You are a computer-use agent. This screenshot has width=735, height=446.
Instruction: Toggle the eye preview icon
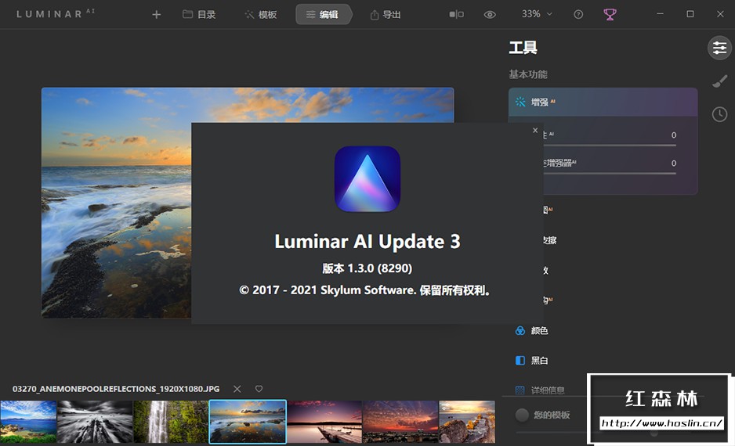click(490, 15)
